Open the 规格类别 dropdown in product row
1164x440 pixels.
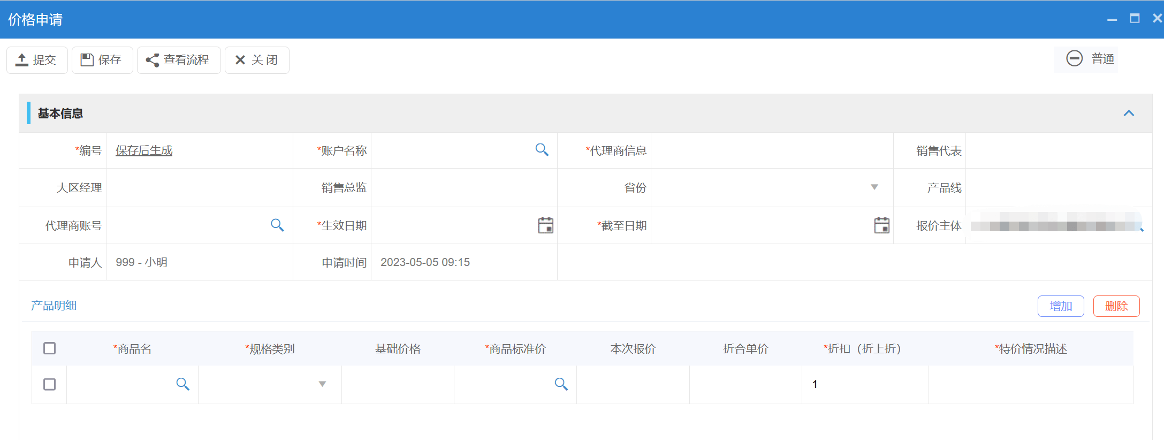322,384
